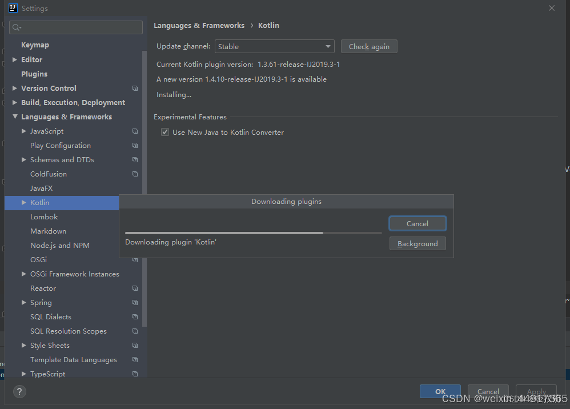Image resolution: width=570 pixels, height=409 pixels.
Task: Open Node.js and NPM settings
Action: [x=60, y=246]
